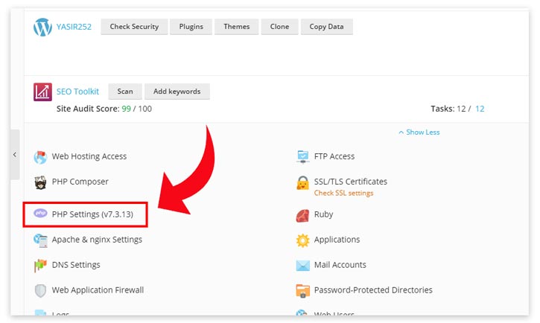
Task: Click the Add keywords button
Action: pyautogui.click(x=177, y=92)
